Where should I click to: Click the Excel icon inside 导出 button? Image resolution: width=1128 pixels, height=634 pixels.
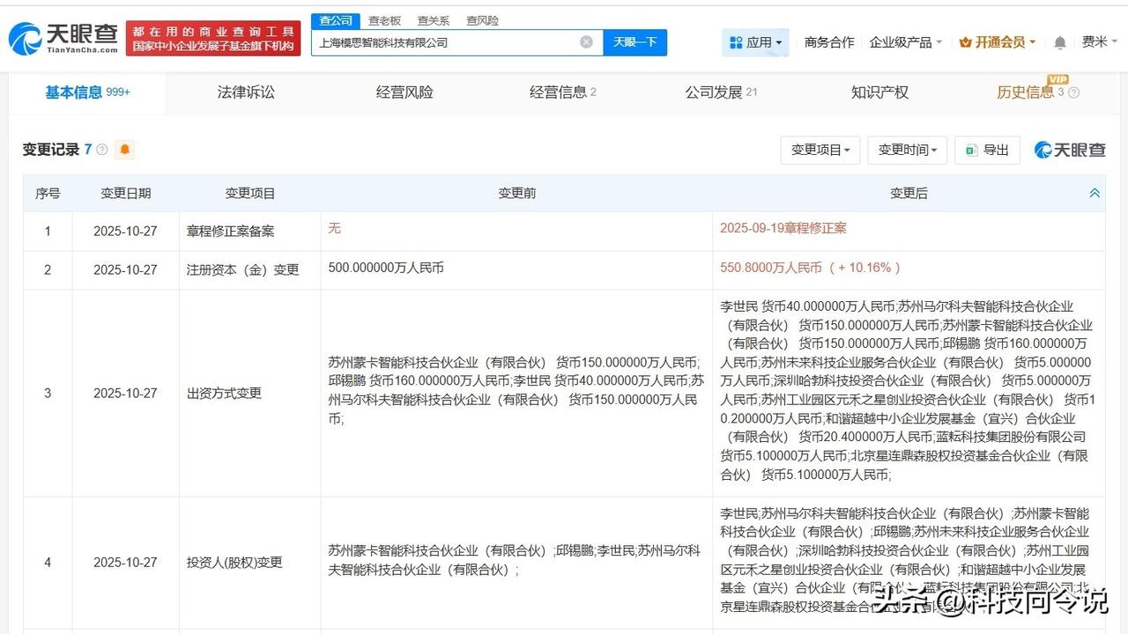click(971, 150)
